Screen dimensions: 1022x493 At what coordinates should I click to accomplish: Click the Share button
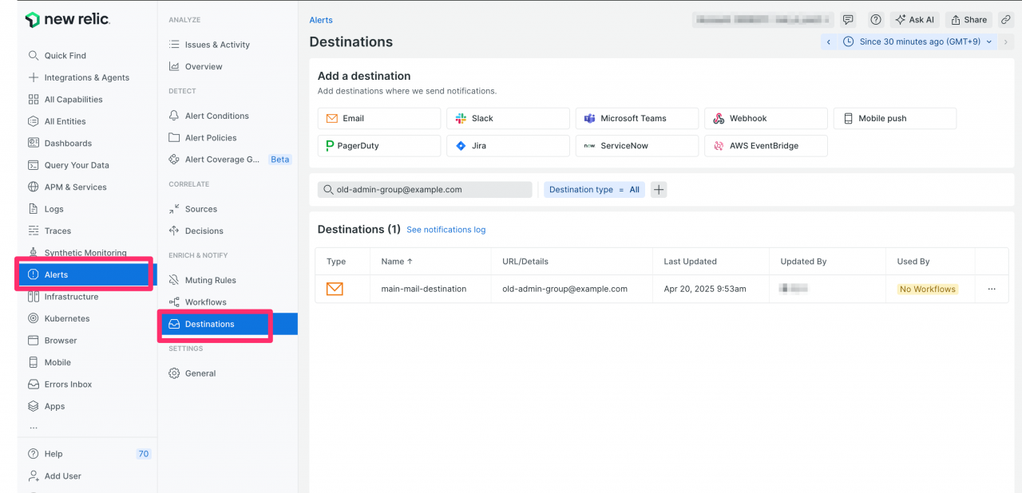(x=969, y=20)
